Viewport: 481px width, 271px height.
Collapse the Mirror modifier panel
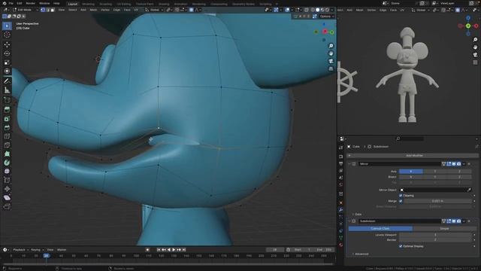[x=349, y=164]
